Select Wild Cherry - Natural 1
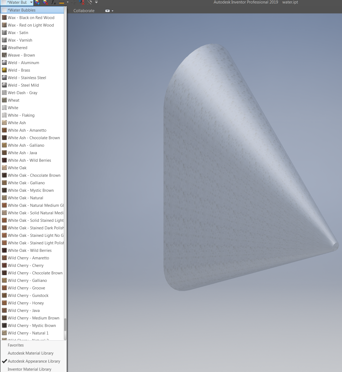The height and width of the screenshot is (372, 342). pos(32,333)
